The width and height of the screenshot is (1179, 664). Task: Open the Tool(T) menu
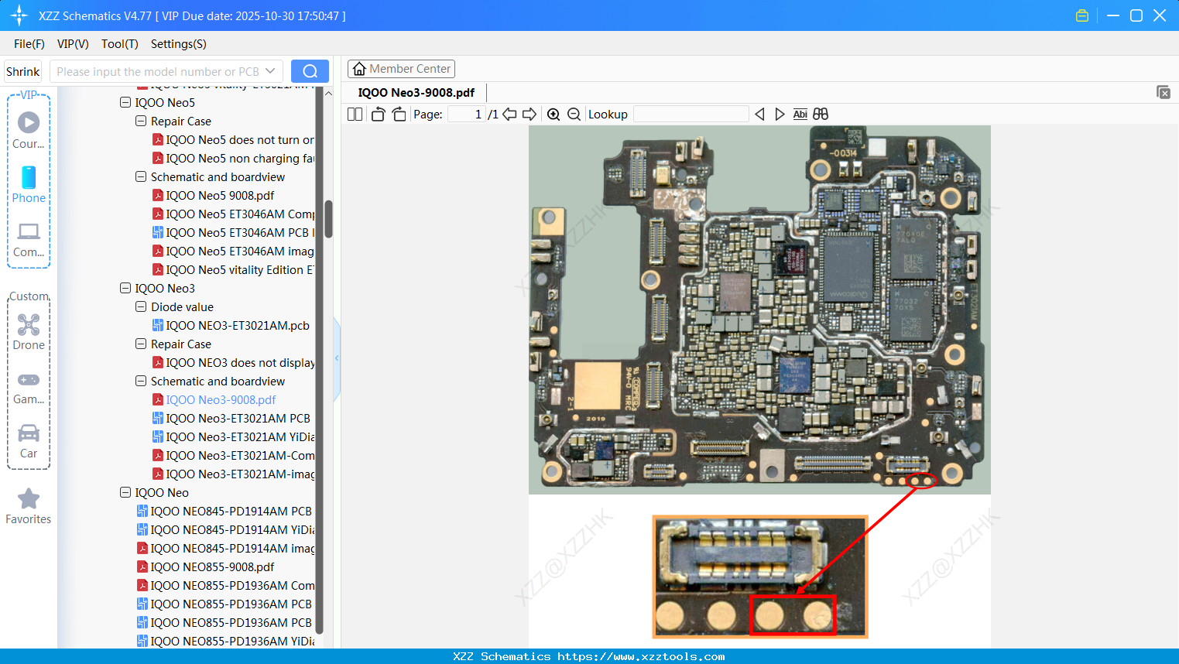(120, 43)
